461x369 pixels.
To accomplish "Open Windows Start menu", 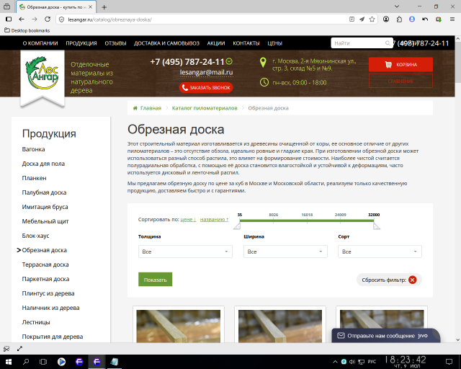I will [8, 362].
